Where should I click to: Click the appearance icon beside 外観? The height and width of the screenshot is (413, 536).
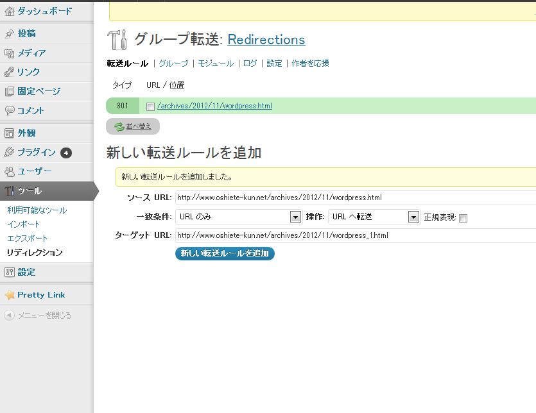pyautogui.click(x=10, y=133)
